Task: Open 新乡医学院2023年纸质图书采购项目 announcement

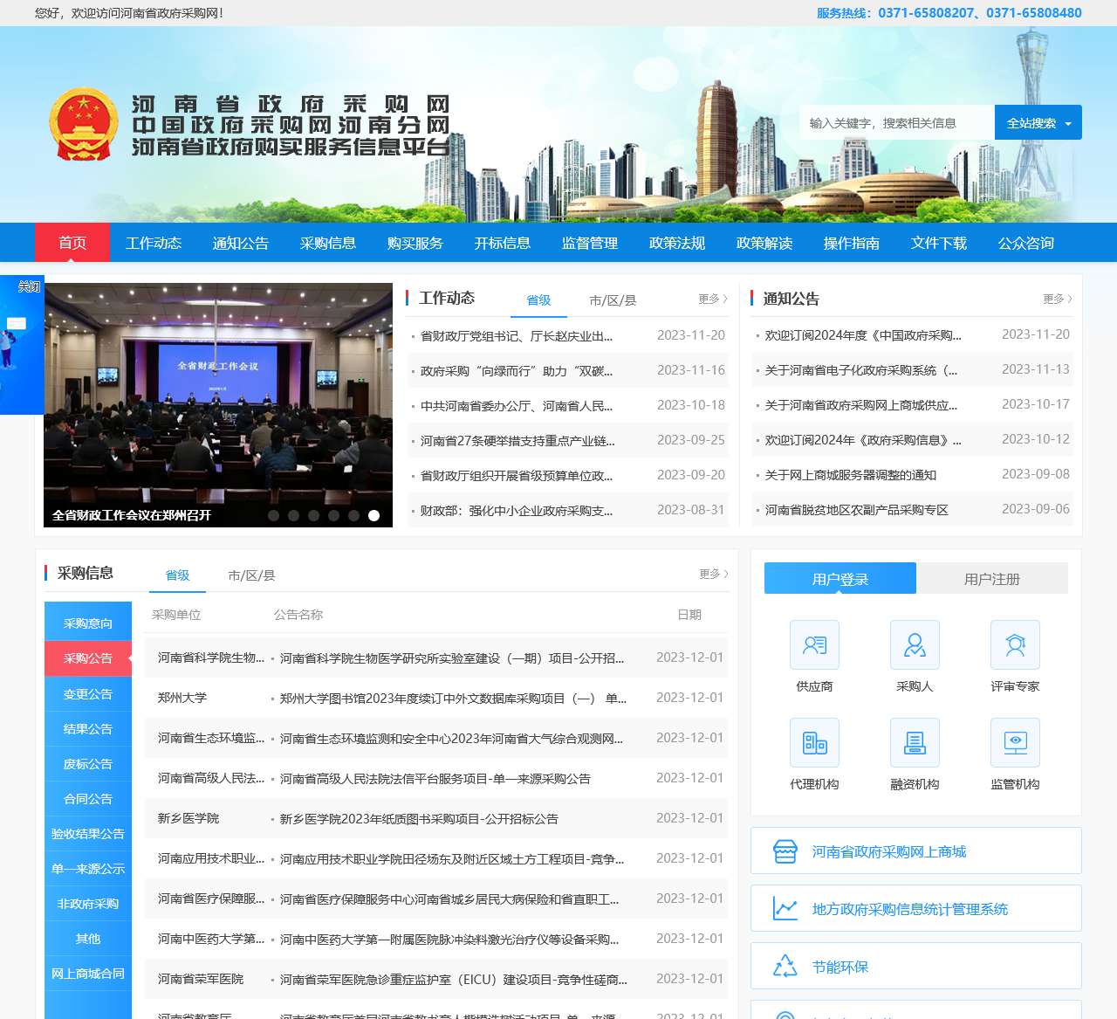Action: point(419,819)
